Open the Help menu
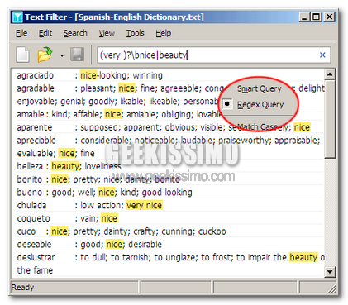The image size is (348, 305). pos(164,33)
